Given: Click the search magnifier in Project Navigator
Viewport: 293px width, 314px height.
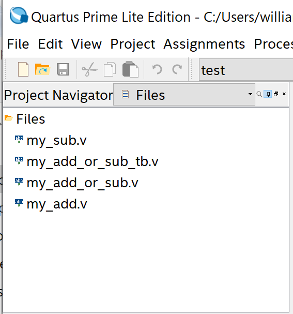Looking at the screenshot, I should [x=259, y=94].
